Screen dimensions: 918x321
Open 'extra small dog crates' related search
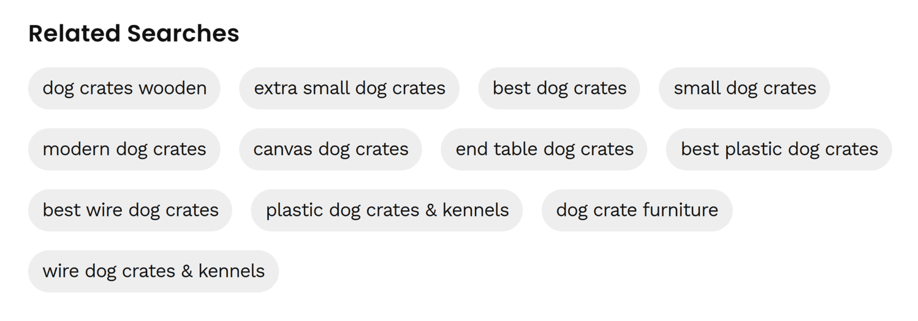349,89
